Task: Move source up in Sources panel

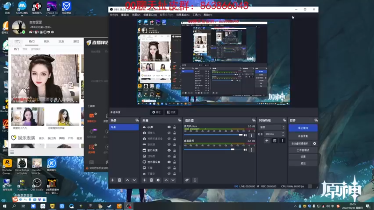Action: coord(166,180)
